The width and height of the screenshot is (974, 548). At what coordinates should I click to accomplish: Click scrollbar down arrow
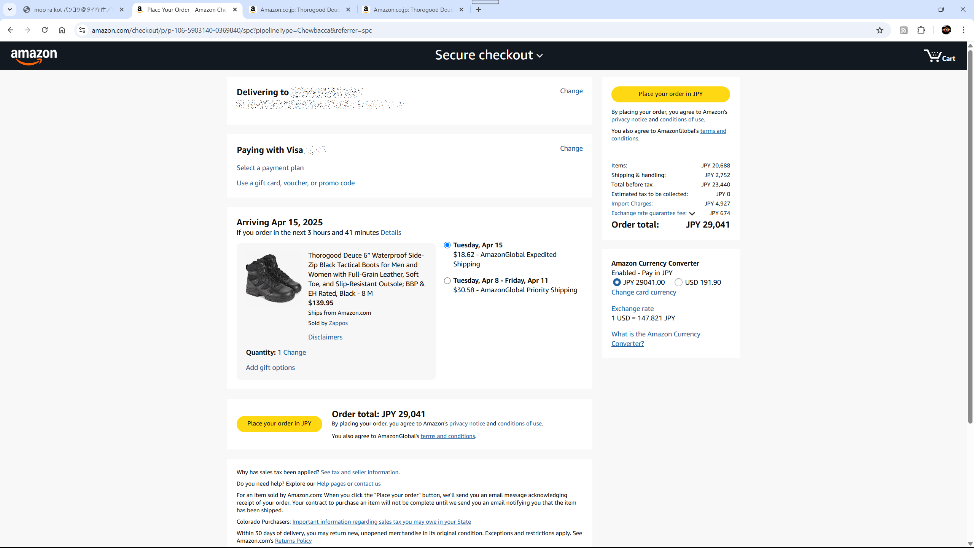(970, 544)
